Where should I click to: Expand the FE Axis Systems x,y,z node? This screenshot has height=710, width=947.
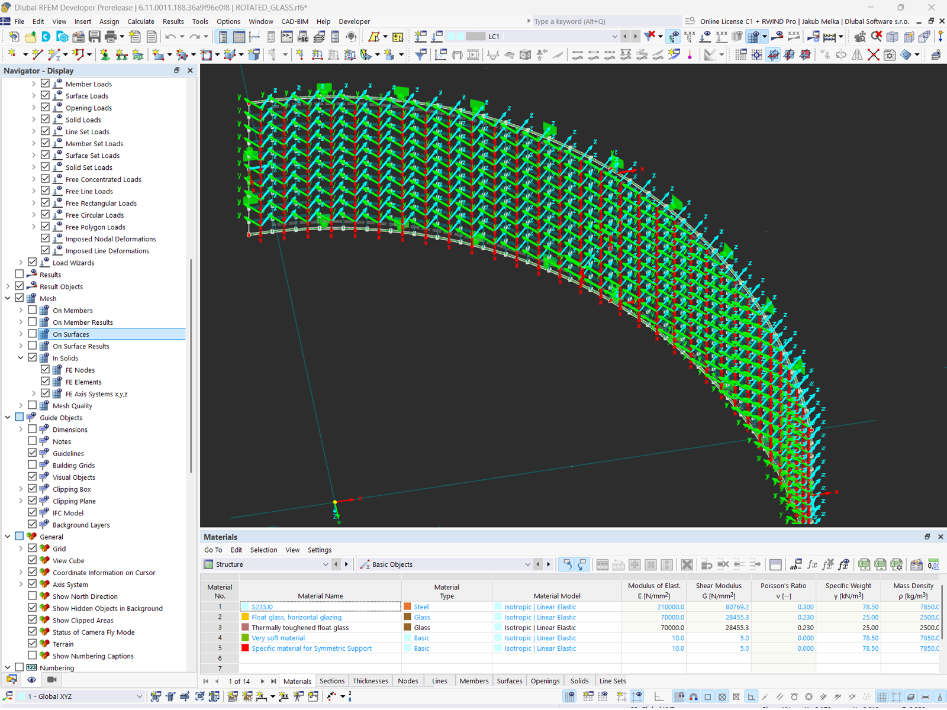(x=34, y=393)
